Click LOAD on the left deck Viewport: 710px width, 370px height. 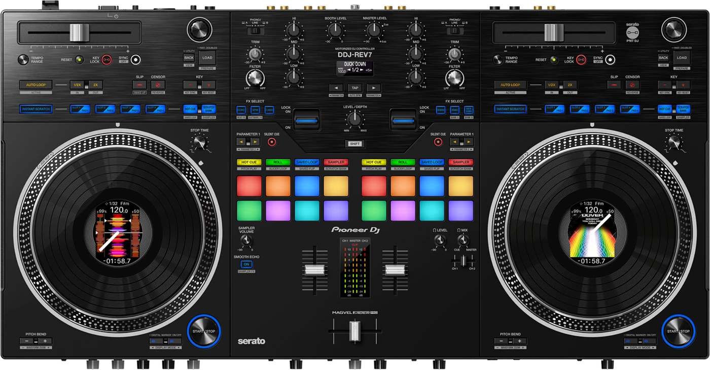tap(207, 58)
